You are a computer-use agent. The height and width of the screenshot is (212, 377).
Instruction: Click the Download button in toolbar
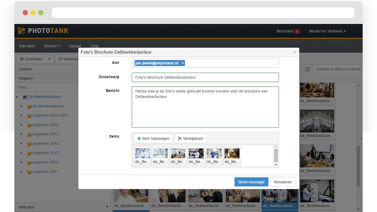(30, 59)
